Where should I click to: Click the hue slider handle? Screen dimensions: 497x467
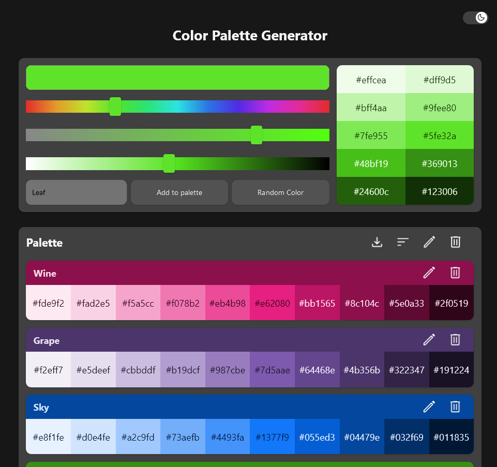click(x=115, y=107)
